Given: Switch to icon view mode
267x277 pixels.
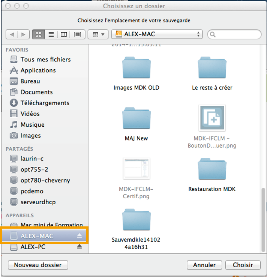Looking at the screenshot, I should [x=38, y=34].
